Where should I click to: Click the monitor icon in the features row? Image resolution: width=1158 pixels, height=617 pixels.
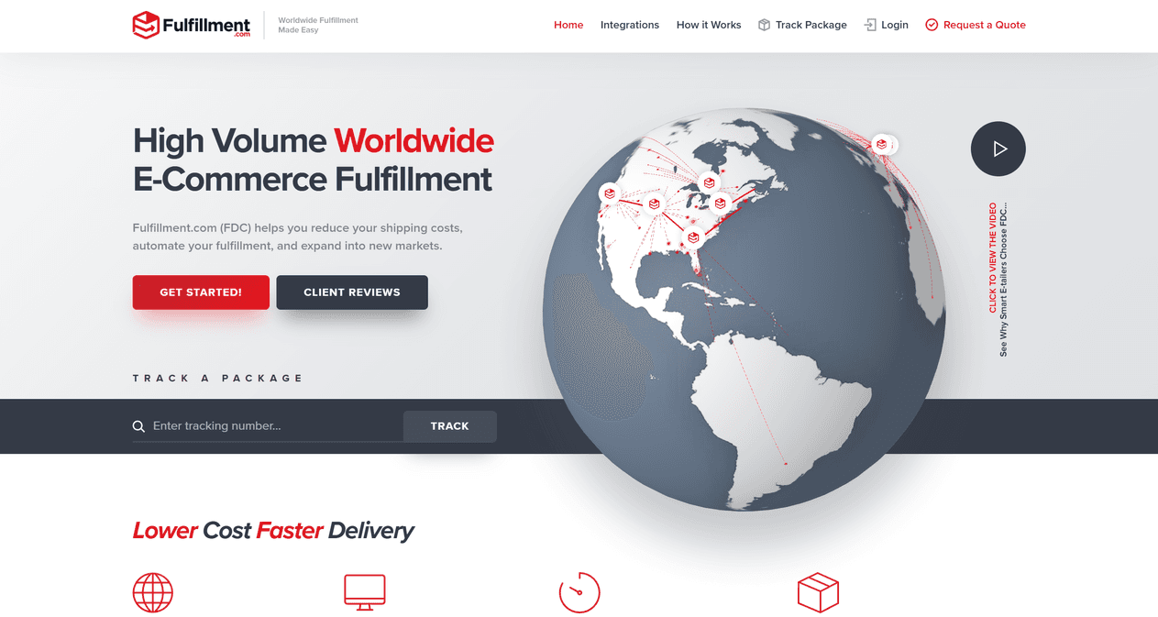(364, 591)
